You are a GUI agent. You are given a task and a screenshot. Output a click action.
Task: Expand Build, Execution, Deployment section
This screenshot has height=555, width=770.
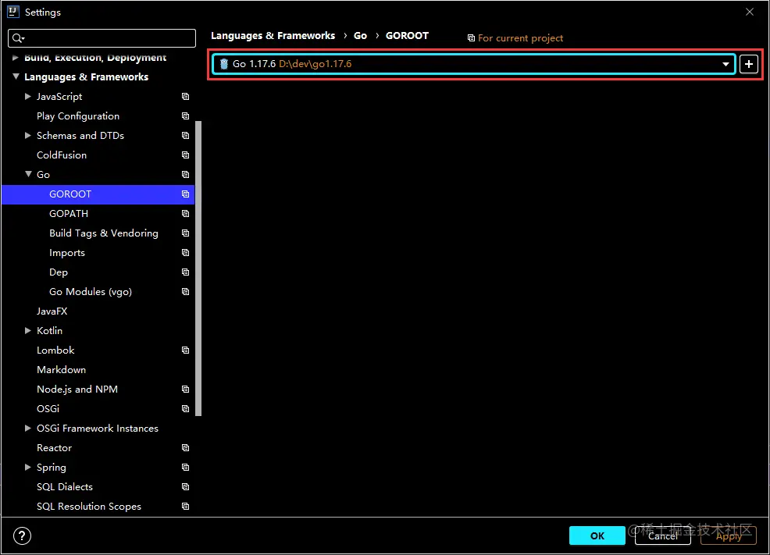(x=15, y=58)
